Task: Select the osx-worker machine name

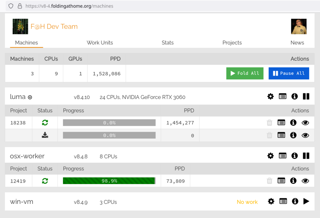Action: point(27,156)
